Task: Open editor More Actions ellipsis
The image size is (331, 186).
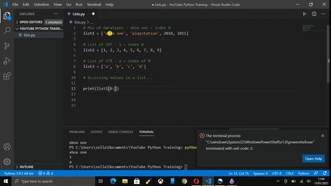Action: point(323,14)
